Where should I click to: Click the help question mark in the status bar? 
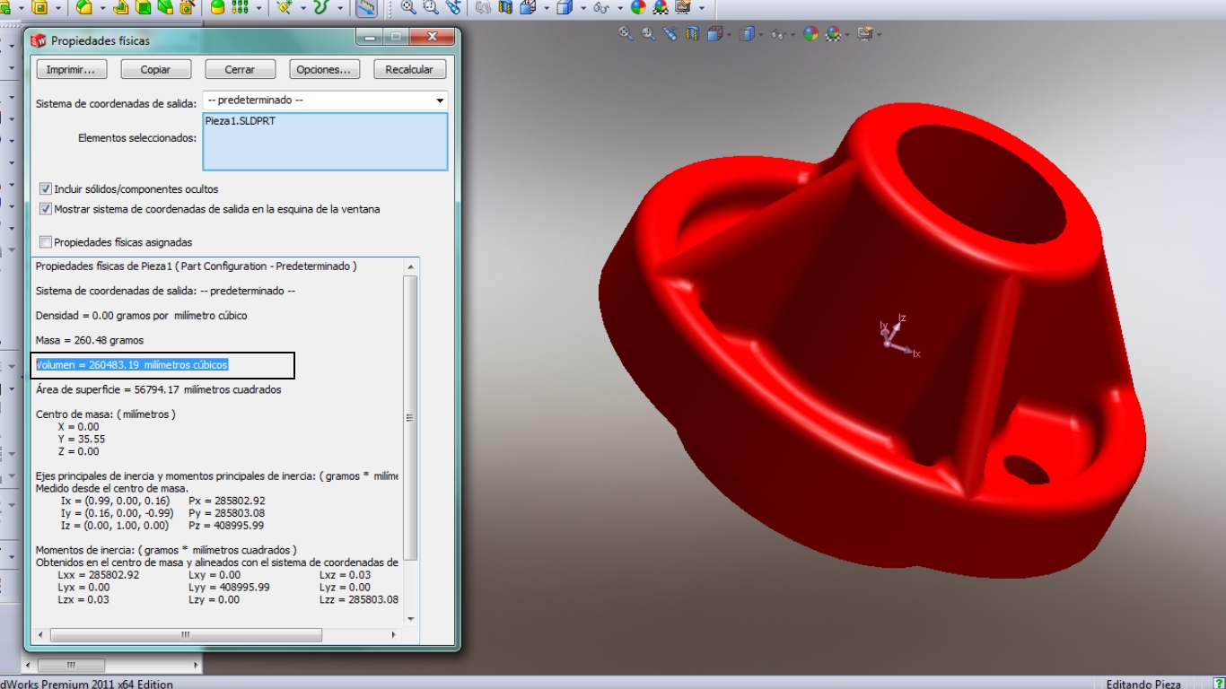[x=1219, y=684]
